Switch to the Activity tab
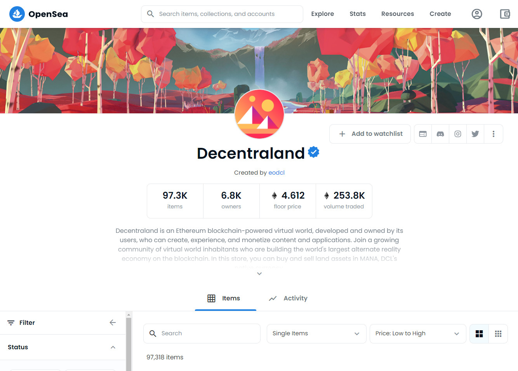This screenshot has height=371, width=518. tap(288, 298)
